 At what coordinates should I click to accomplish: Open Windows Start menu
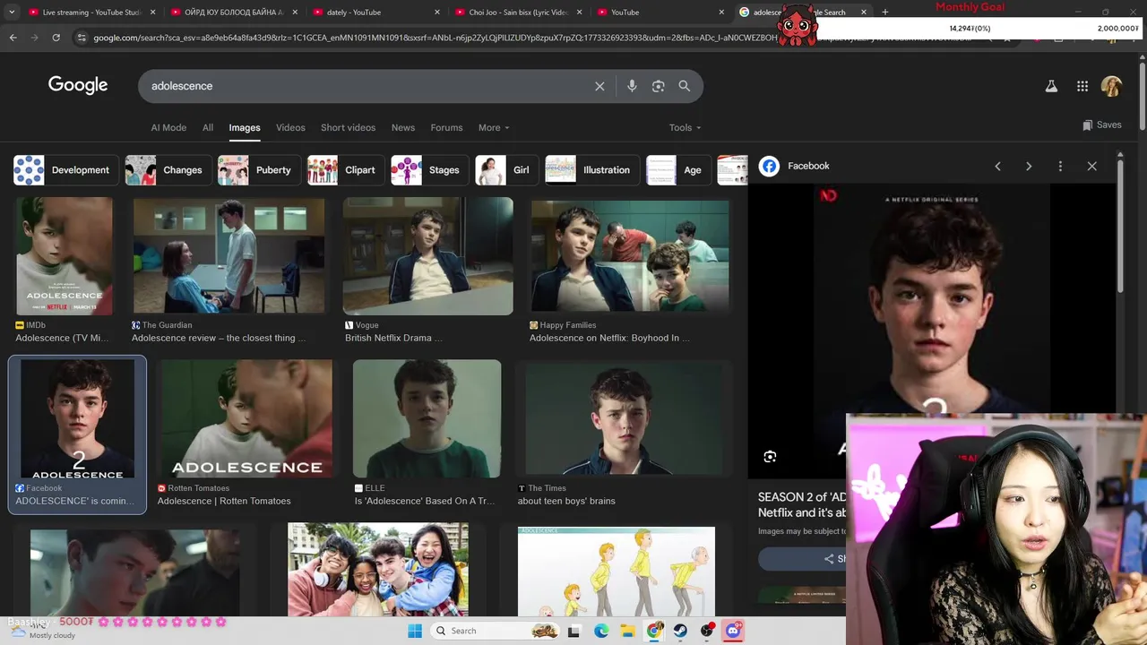tap(415, 631)
